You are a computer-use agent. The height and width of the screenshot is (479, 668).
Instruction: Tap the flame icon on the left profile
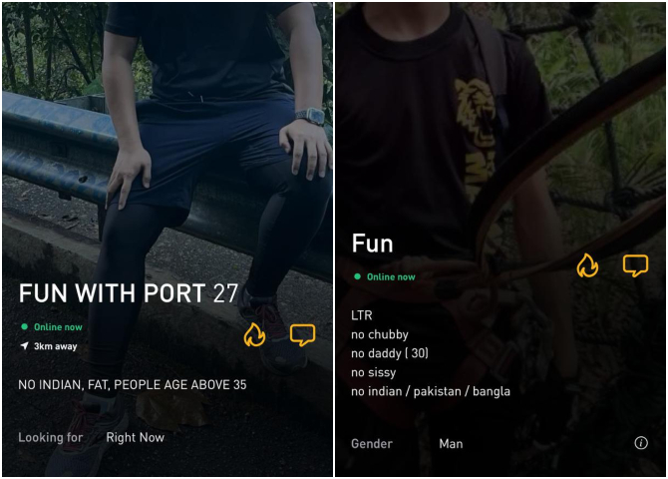[x=254, y=334]
